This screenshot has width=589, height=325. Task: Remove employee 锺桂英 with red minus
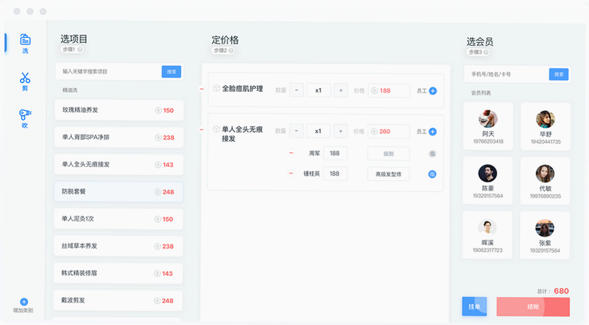(291, 174)
